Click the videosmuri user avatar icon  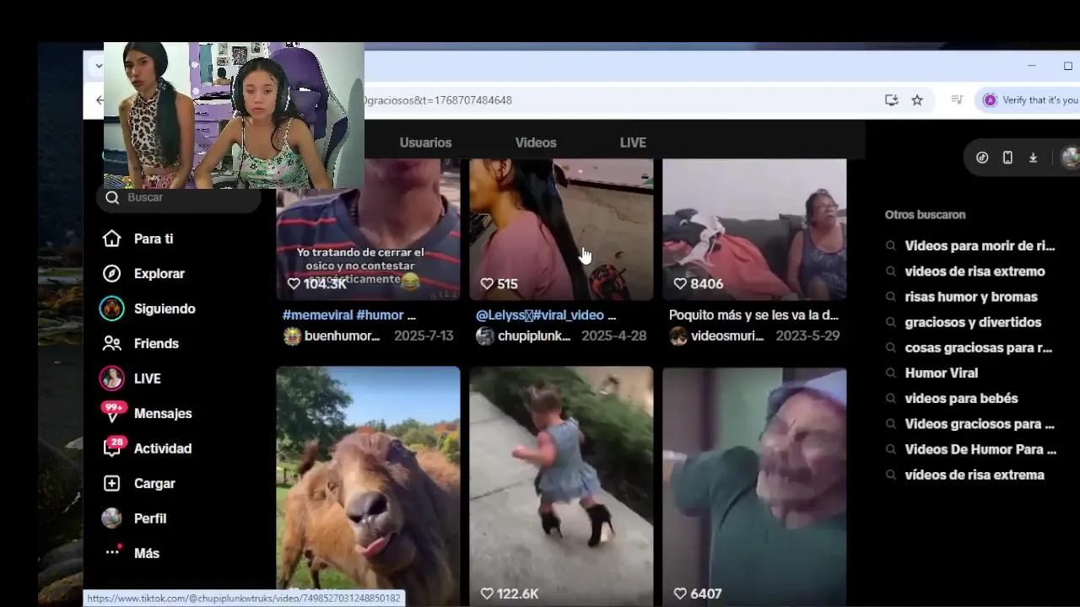pyautogui.click(x=678, y=336)
